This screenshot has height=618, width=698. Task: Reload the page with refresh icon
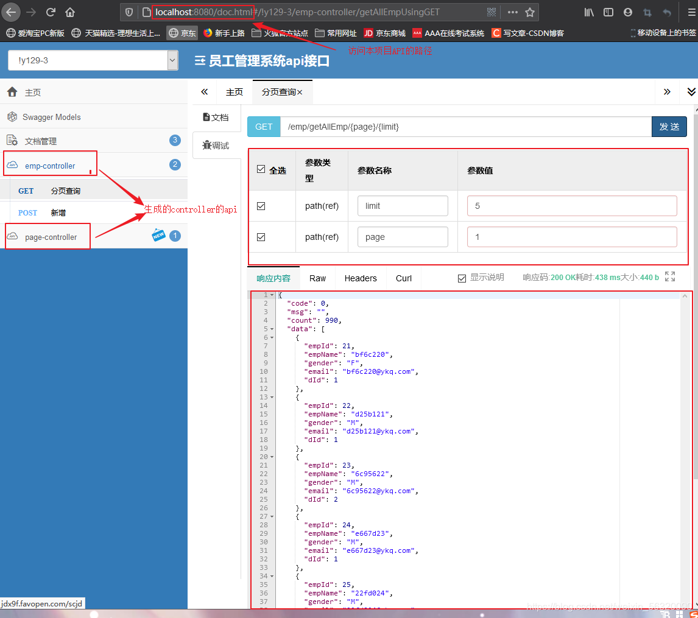click(x=51, y=12)
